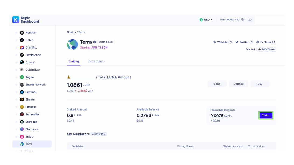Switch to the Staking tab
Viewport: 294px width, 165px height.
pos(74,61)
